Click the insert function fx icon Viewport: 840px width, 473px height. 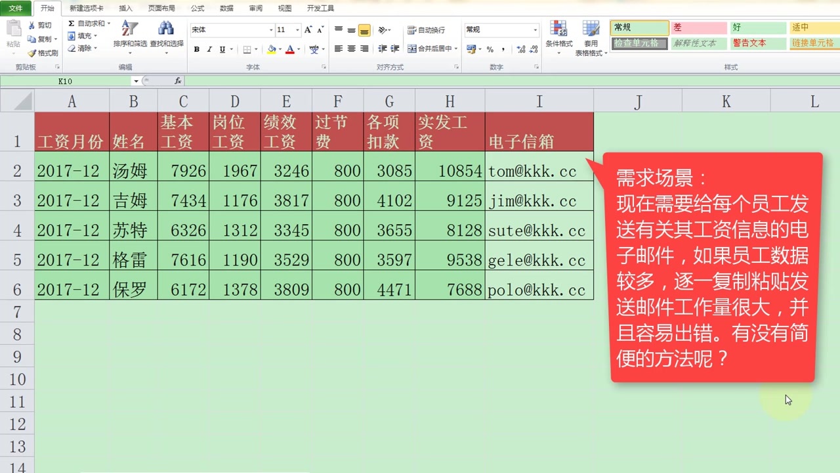coord(178,81)
